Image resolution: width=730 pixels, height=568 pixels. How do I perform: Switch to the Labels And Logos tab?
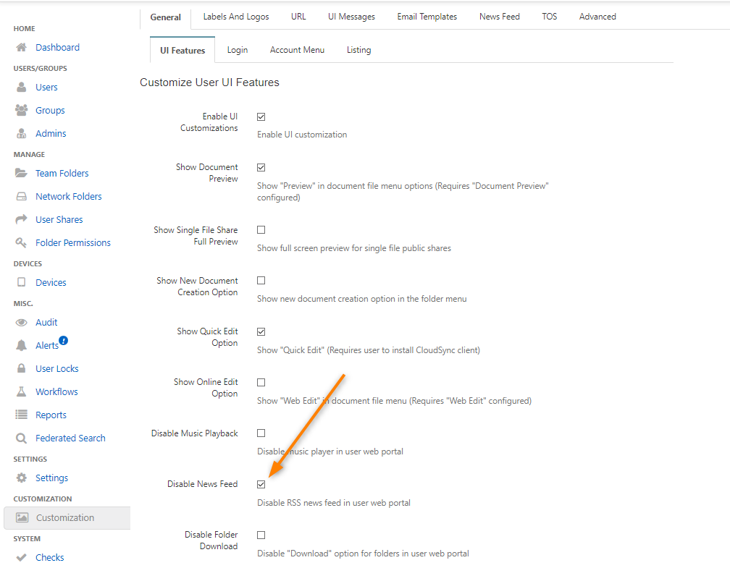(236, 17)
